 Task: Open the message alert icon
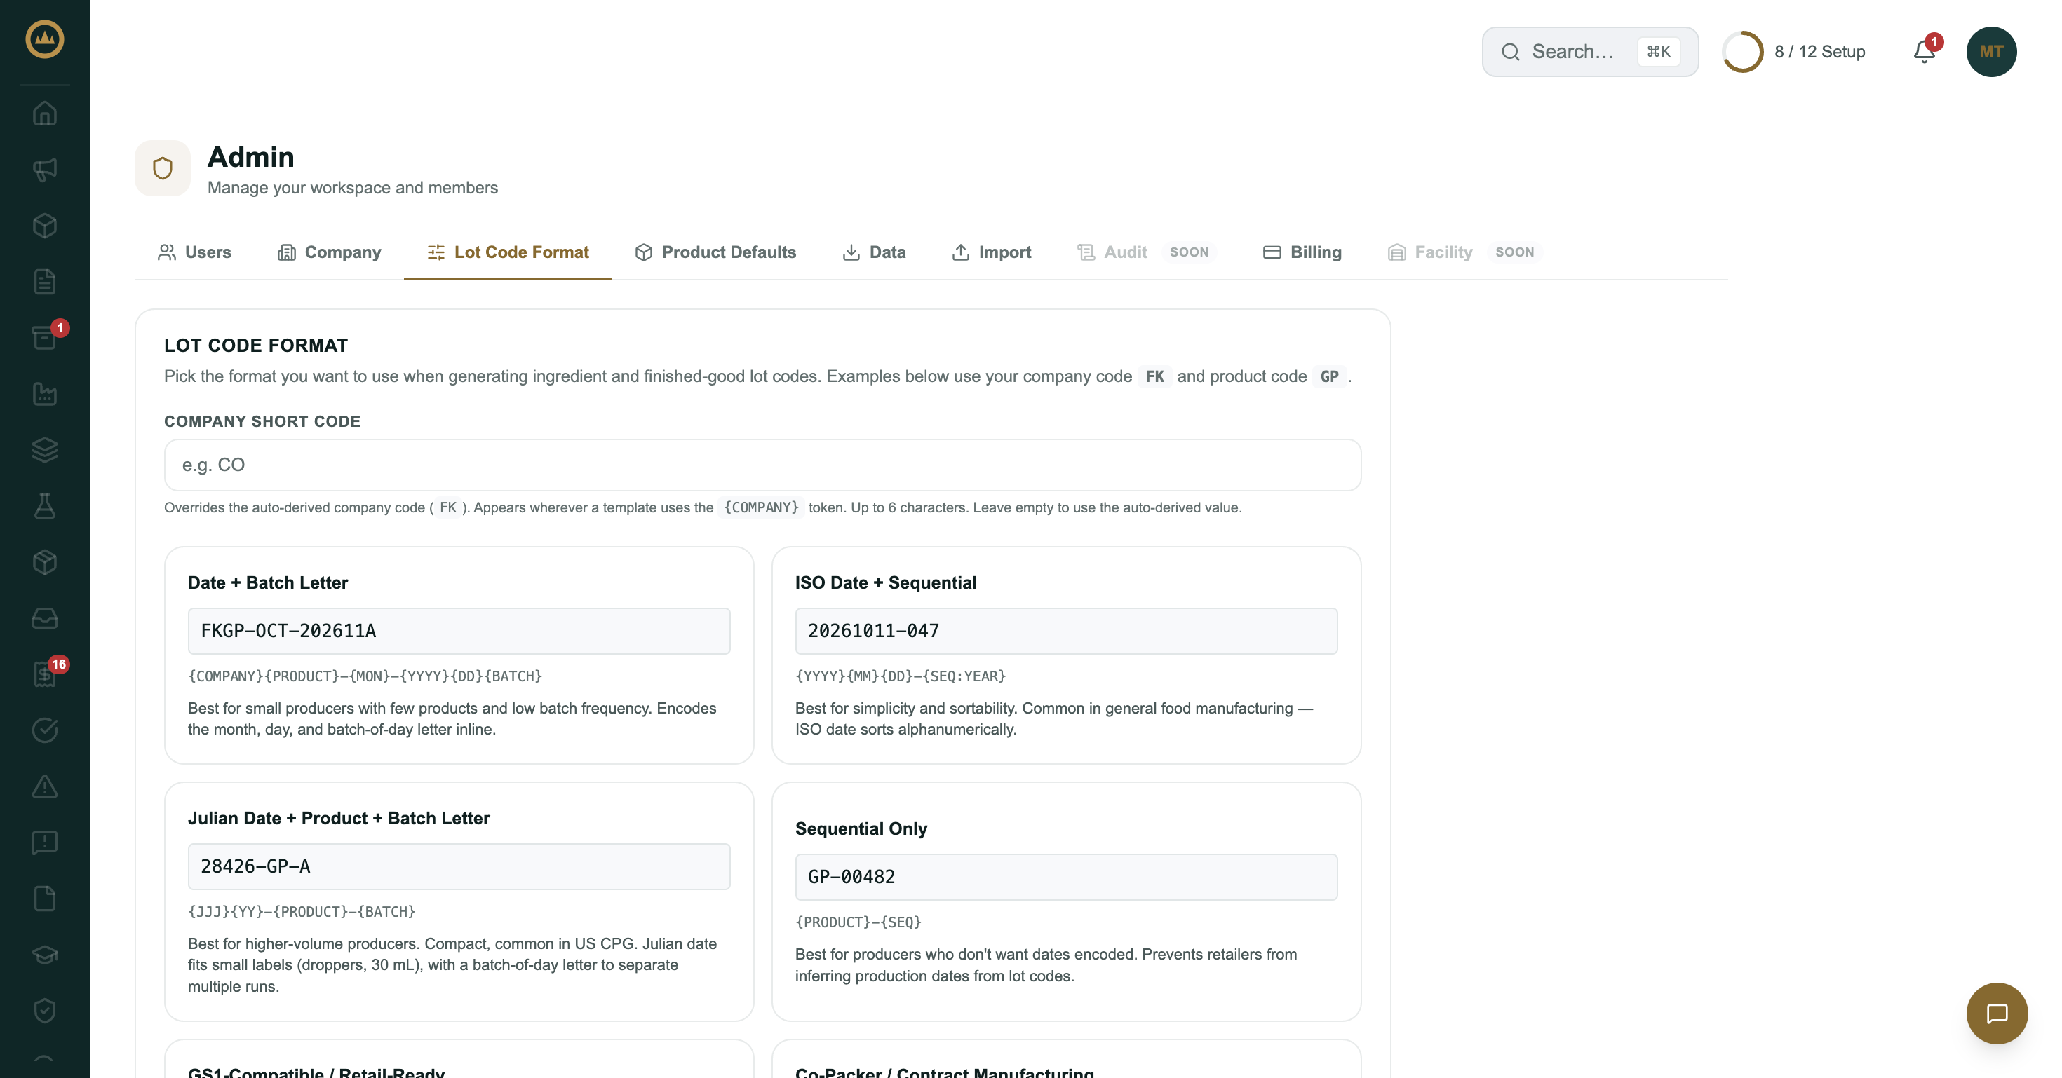click(x=45, y=842)
